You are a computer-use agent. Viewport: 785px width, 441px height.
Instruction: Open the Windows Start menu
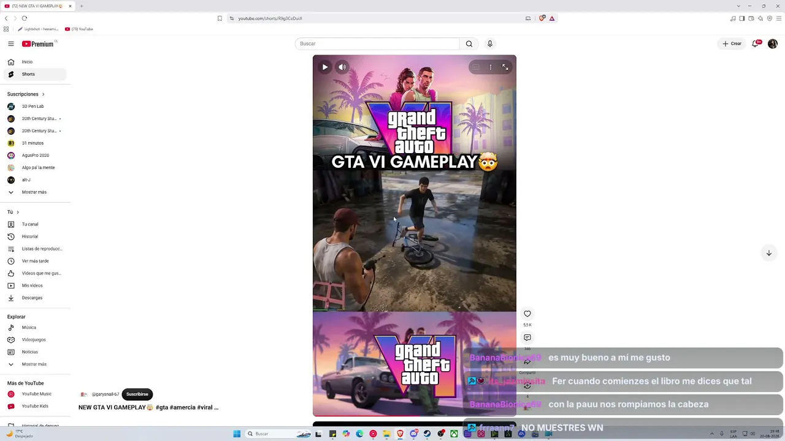point(237,434)
